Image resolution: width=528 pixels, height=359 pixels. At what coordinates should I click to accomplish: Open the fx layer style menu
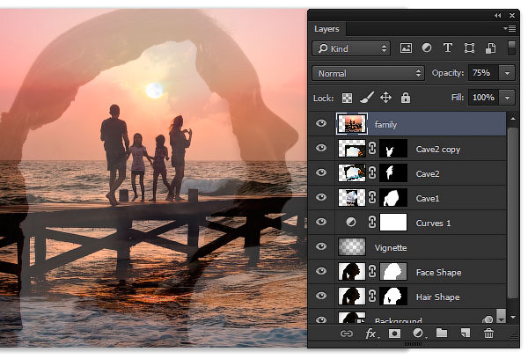pos(372,333)
